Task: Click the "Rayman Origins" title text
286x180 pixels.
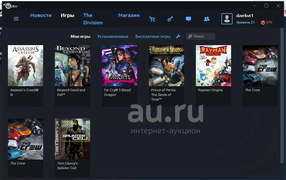Action: click(211, 90)
